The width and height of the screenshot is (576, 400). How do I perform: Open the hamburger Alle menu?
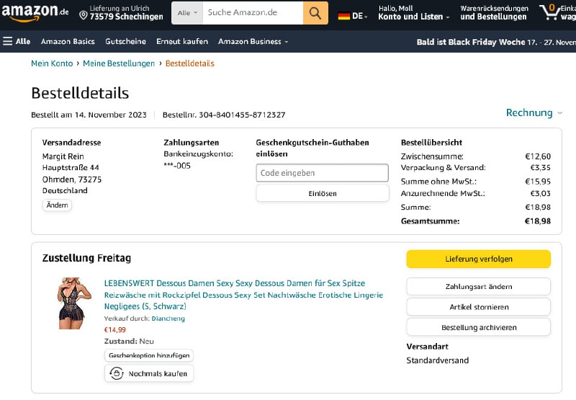point(17,42)
